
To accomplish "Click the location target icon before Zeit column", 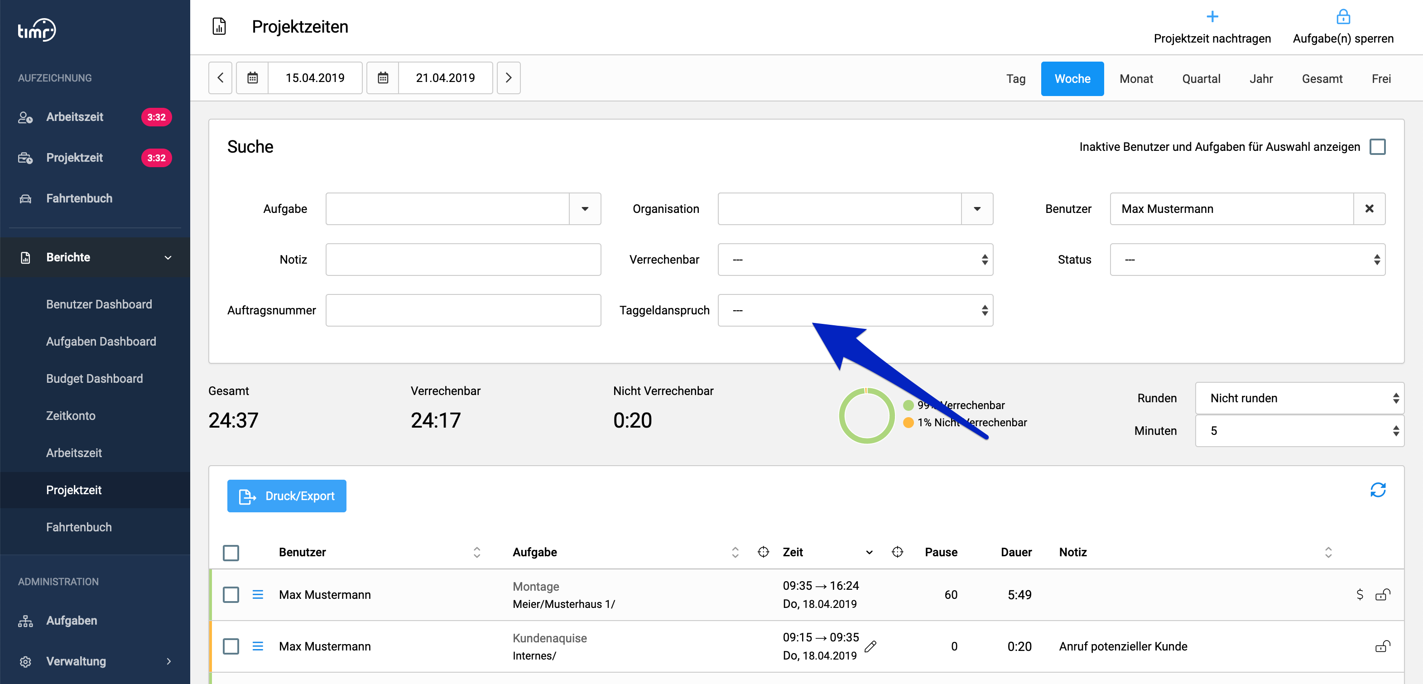I will point(764,552).
